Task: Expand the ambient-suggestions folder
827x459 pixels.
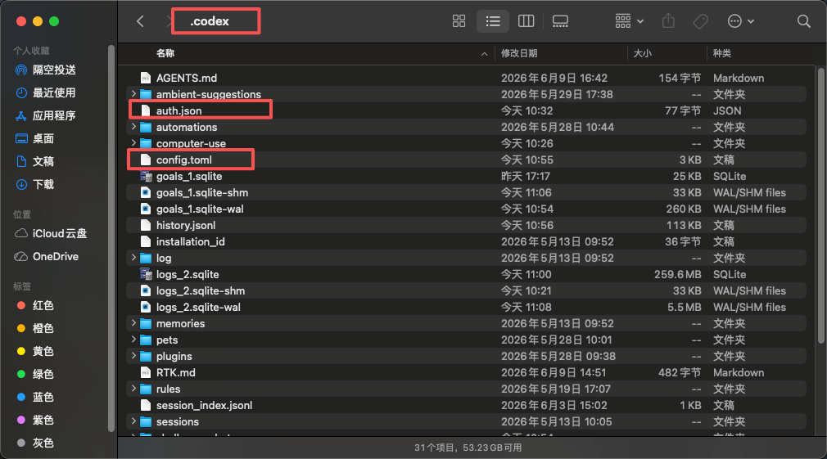Action: pyautogui.click(x=133, y=94)
